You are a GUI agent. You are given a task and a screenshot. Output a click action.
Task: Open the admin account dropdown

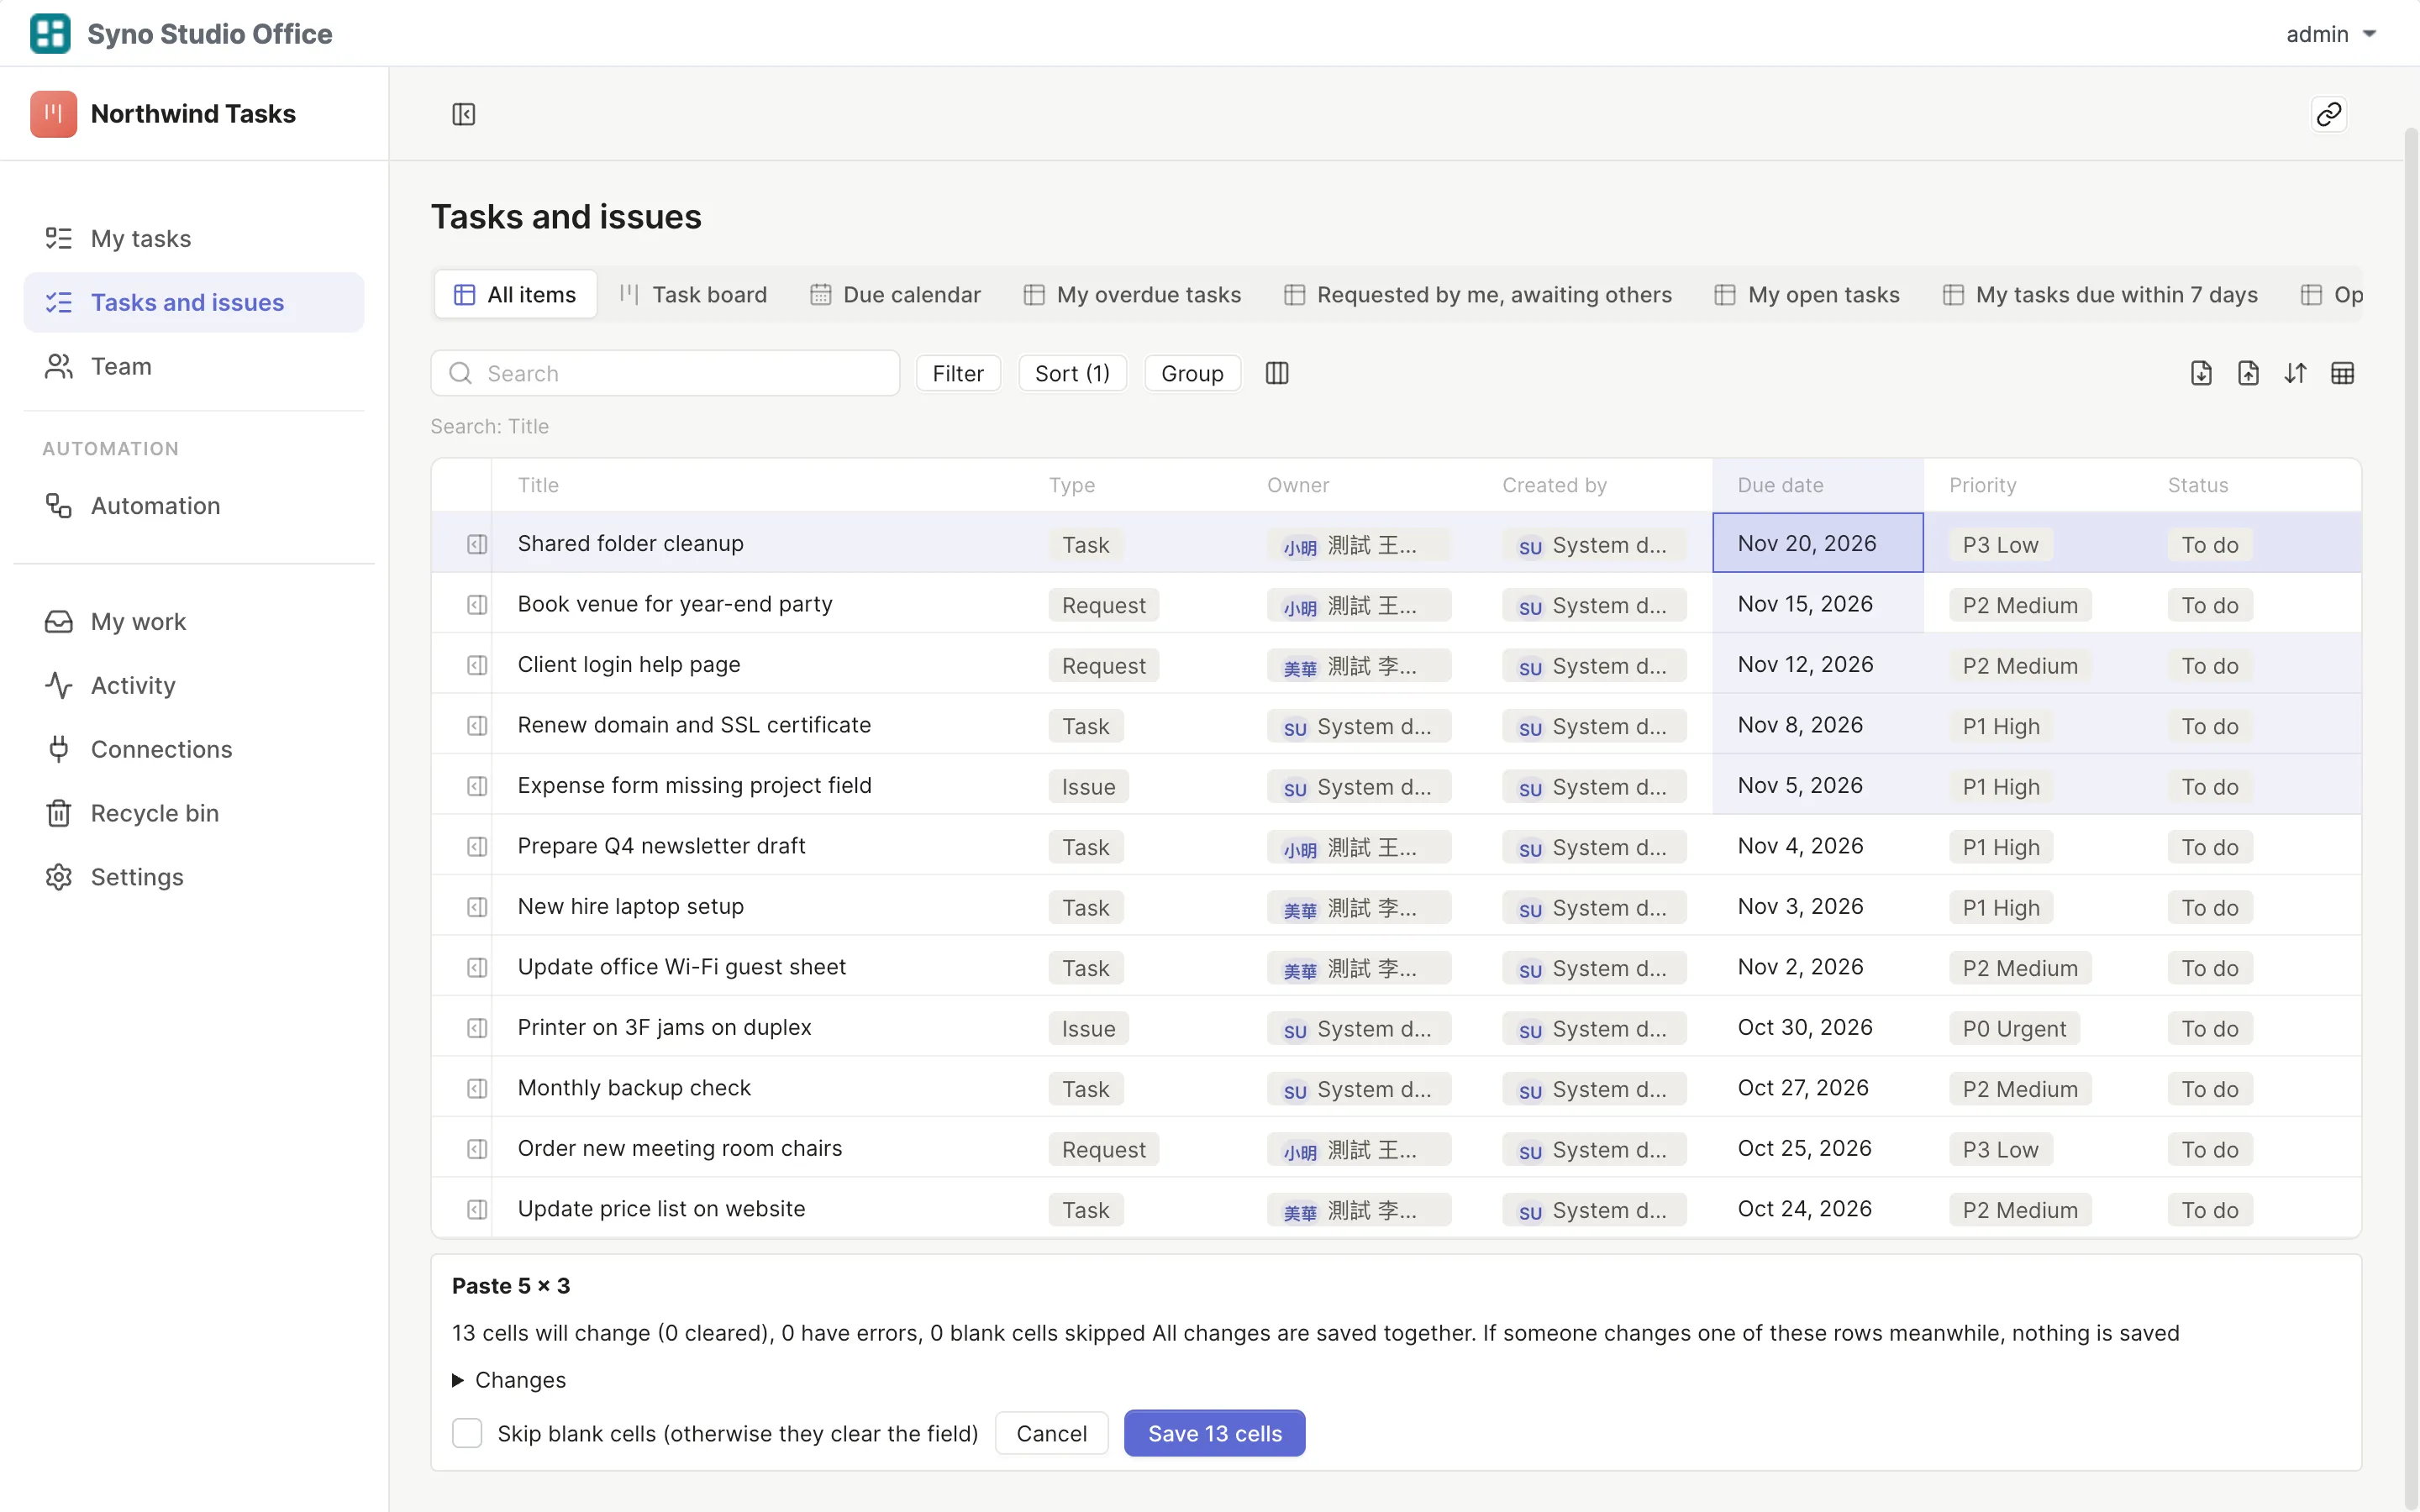click(2330, 34)
